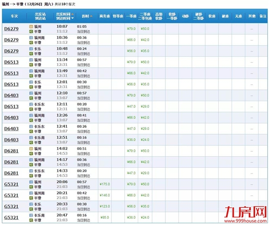Click the departure icon beside 长乐 at 12:01
This screenshot has width=269, height=225.
[x=31, y=82]
